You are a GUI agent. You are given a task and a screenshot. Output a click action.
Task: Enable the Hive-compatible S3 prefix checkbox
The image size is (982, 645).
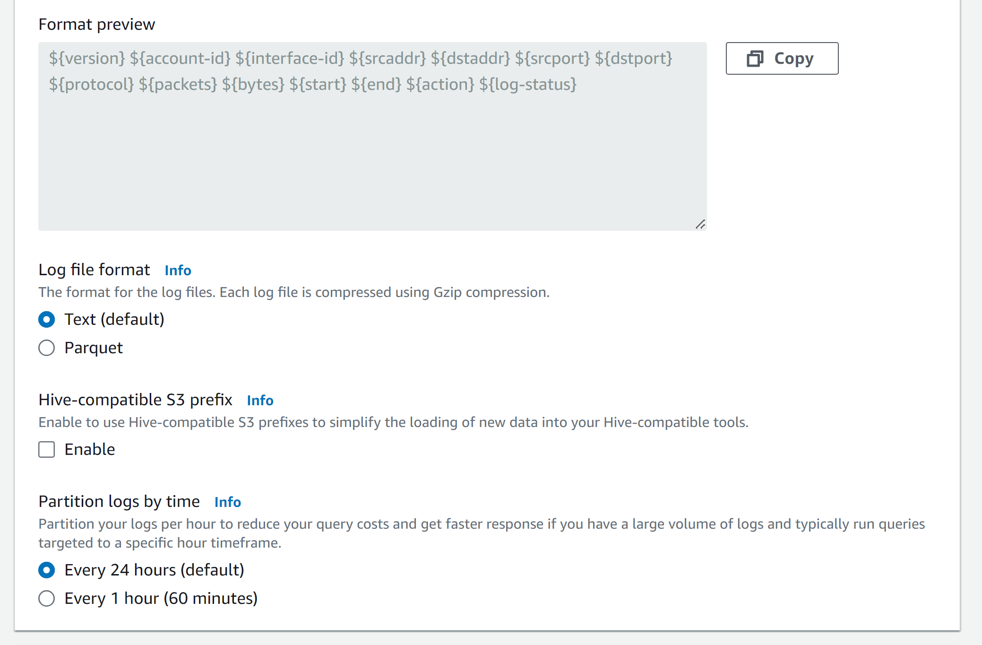tap(47, 450)
